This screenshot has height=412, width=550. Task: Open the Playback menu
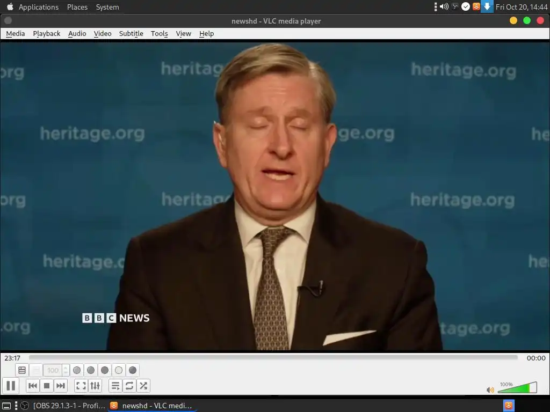tap(47, 34)
